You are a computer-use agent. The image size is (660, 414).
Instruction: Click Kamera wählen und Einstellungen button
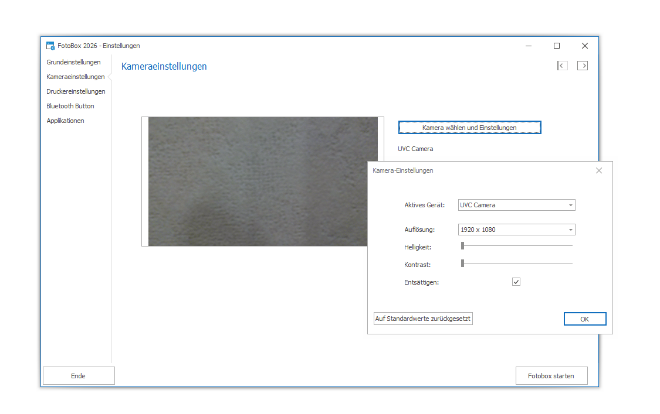(469, 128)
